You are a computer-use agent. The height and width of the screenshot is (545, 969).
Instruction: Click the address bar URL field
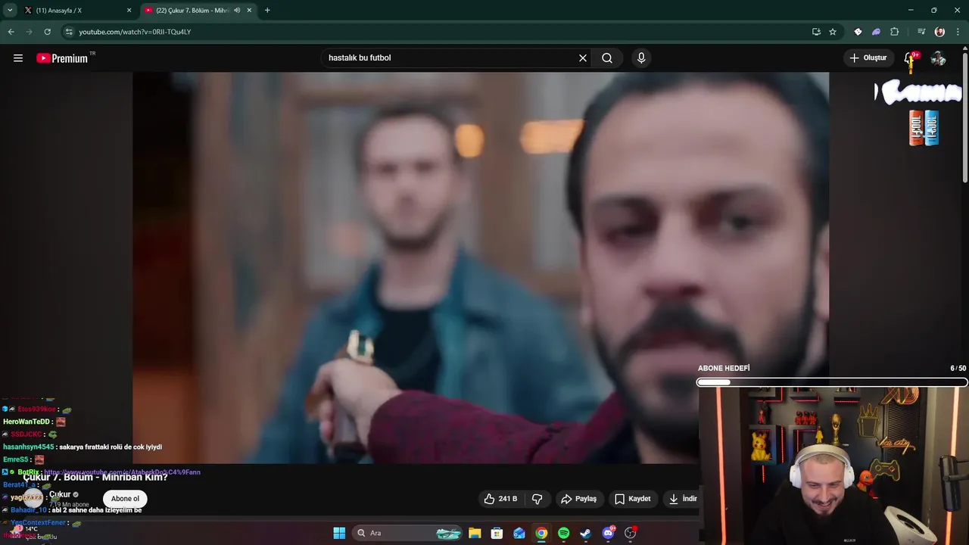[x=439, y=32]
